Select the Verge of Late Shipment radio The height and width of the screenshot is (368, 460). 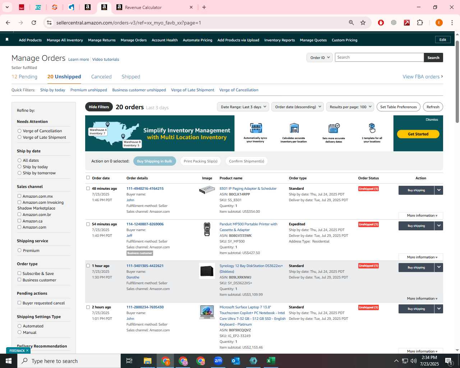(19, 137)
